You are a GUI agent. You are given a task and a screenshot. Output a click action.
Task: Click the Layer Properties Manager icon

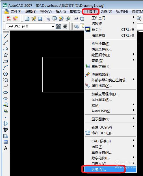[x=76, y=27]
